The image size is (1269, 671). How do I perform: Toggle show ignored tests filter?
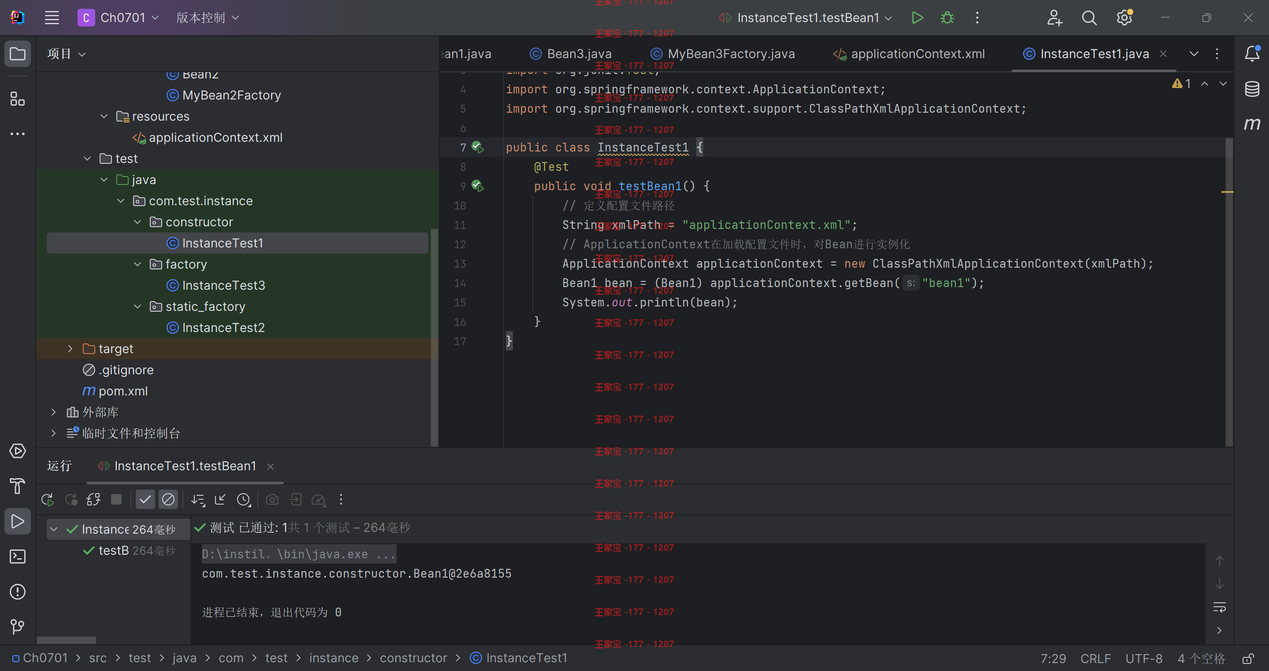coord(168,500)
